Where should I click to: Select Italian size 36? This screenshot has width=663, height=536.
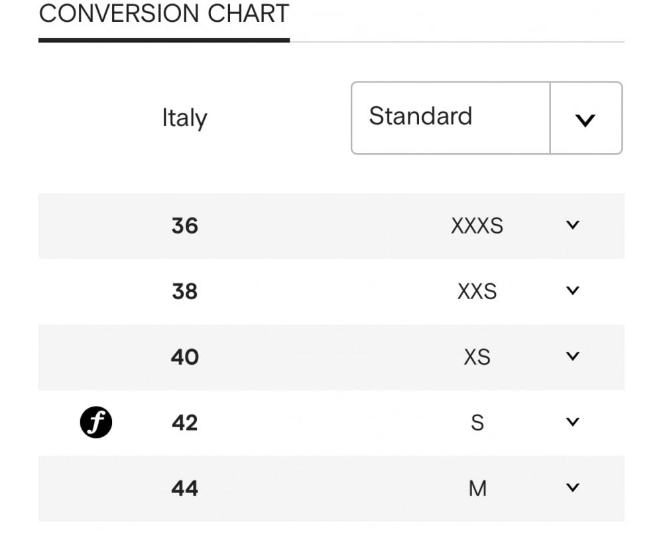tap(185, 226)
